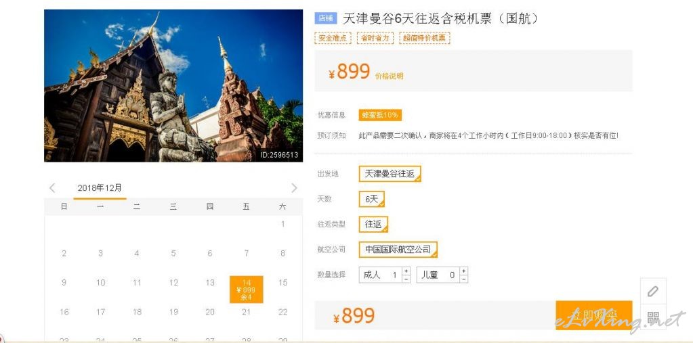
Task: Click the temple product photo
Action: [x=173, y=86]
